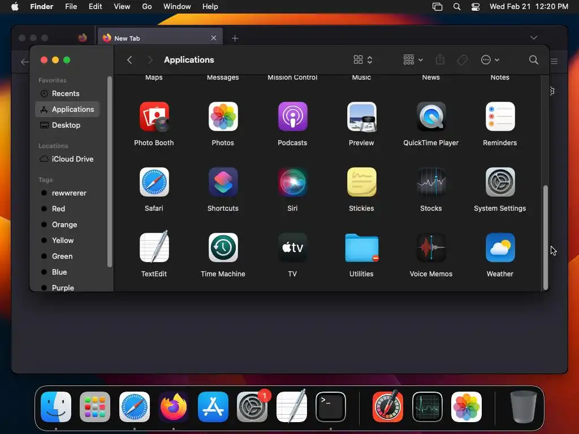Open the Preview app icon
The image size is (579, 434).
(x=361, y=117)
